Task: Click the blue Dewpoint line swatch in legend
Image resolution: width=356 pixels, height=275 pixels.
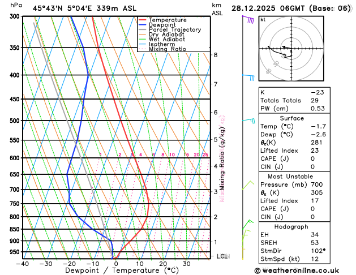Action: coord(143,25)
